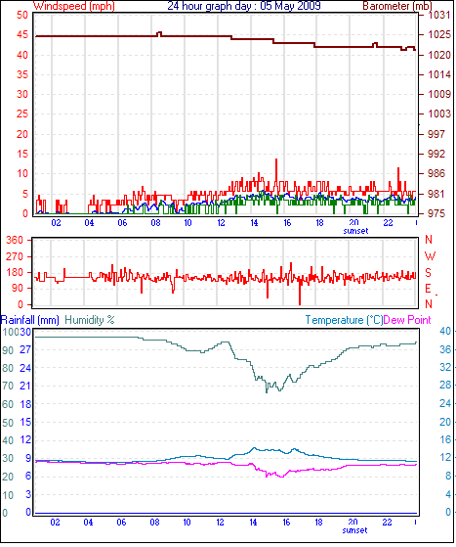
Task: Click the sunset marker under top graph
Action: [355, 231]
